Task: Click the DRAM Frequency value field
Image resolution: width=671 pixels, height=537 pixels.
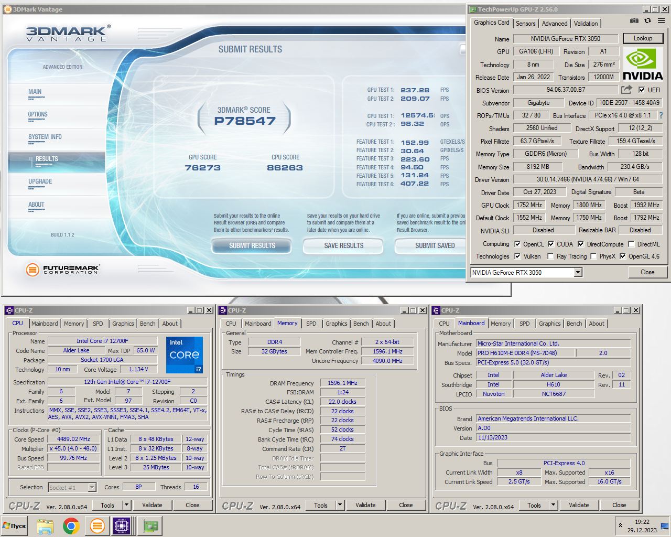Action: point(342,383)
